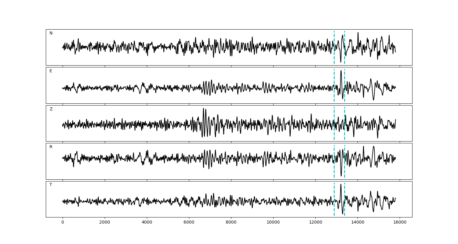The width and height of the screenshot is (458, 244).
Task: Click the 6000 x-axis tick label
Action: click(x=189, y=222)
